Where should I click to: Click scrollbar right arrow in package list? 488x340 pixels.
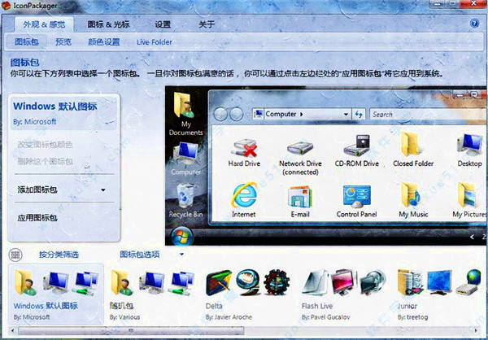476,330
